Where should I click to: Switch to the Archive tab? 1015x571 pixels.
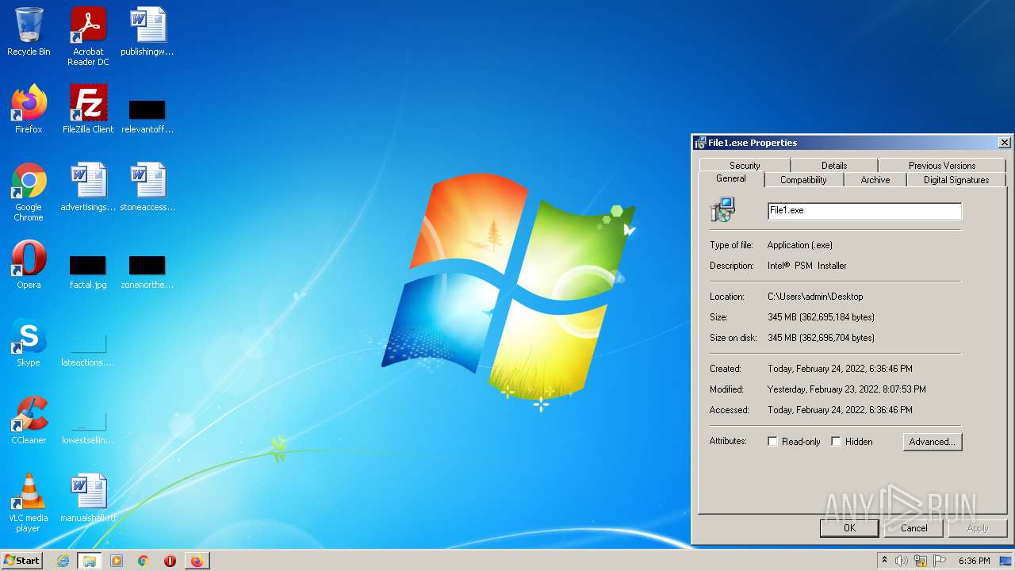[875, 180]
